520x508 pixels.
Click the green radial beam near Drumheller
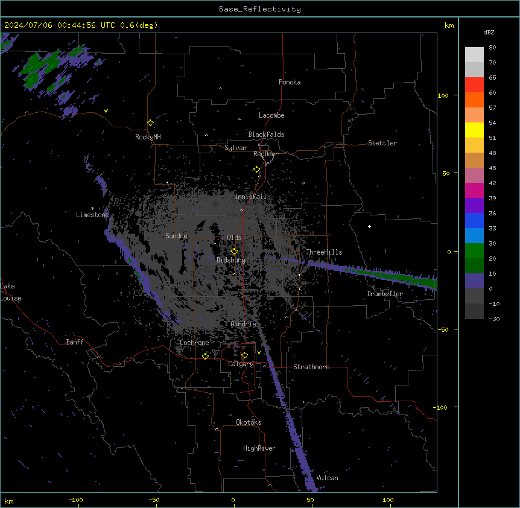point(392,275)
